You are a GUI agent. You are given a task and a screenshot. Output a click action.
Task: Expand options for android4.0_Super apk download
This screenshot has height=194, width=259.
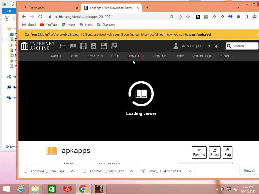click(72, 171)
